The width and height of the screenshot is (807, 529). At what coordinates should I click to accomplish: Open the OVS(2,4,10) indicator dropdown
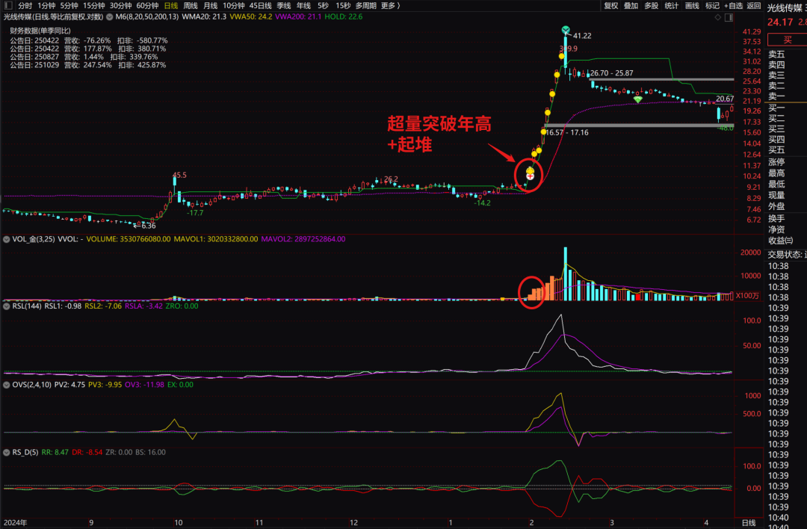point(6,385)
